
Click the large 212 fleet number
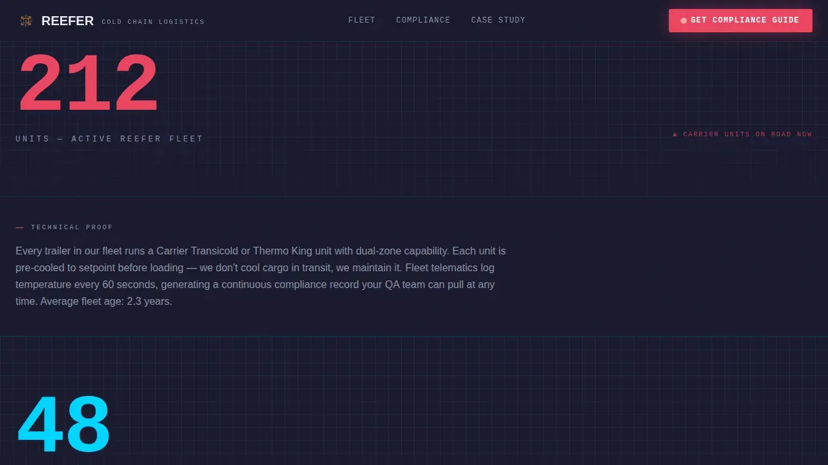(88, 84)
